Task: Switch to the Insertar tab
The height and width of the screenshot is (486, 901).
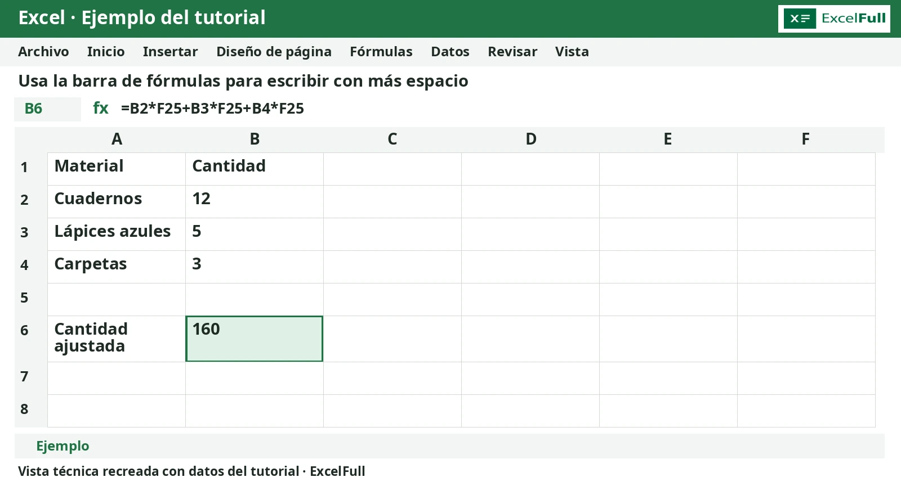Action: [x=171, y=52]
